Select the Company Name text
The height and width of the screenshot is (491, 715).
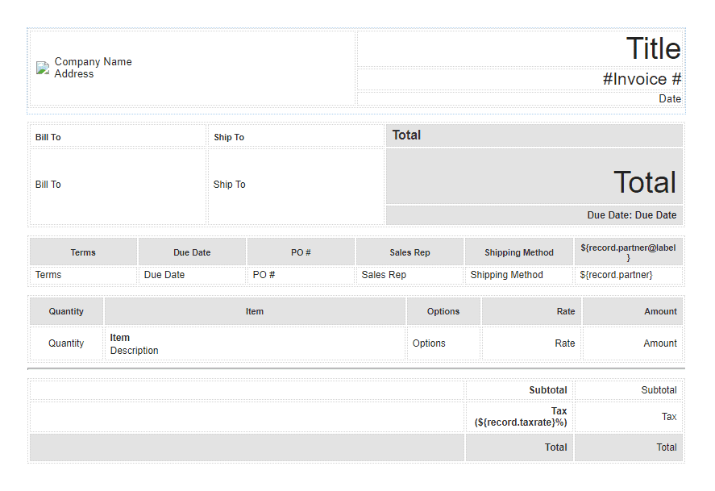(x=93, y=61)
